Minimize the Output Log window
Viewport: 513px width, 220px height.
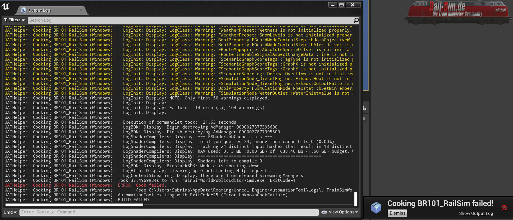(332, 5)
